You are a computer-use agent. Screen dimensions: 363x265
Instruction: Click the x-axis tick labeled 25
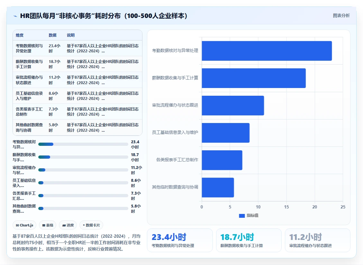[343, 207]
